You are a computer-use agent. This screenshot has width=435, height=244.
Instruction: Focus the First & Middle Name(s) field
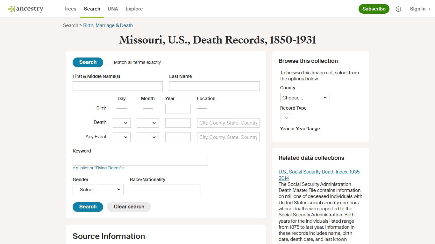pos(118,86)
